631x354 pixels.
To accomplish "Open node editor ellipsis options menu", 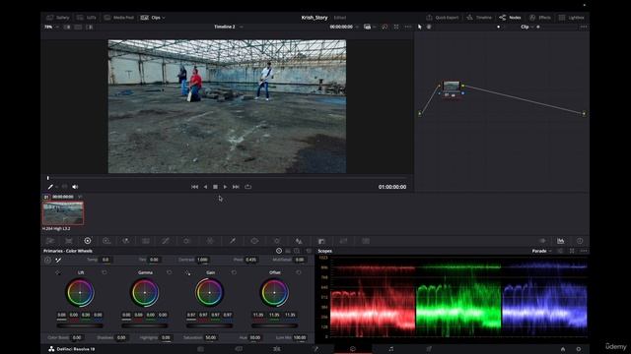I will 584,27.
